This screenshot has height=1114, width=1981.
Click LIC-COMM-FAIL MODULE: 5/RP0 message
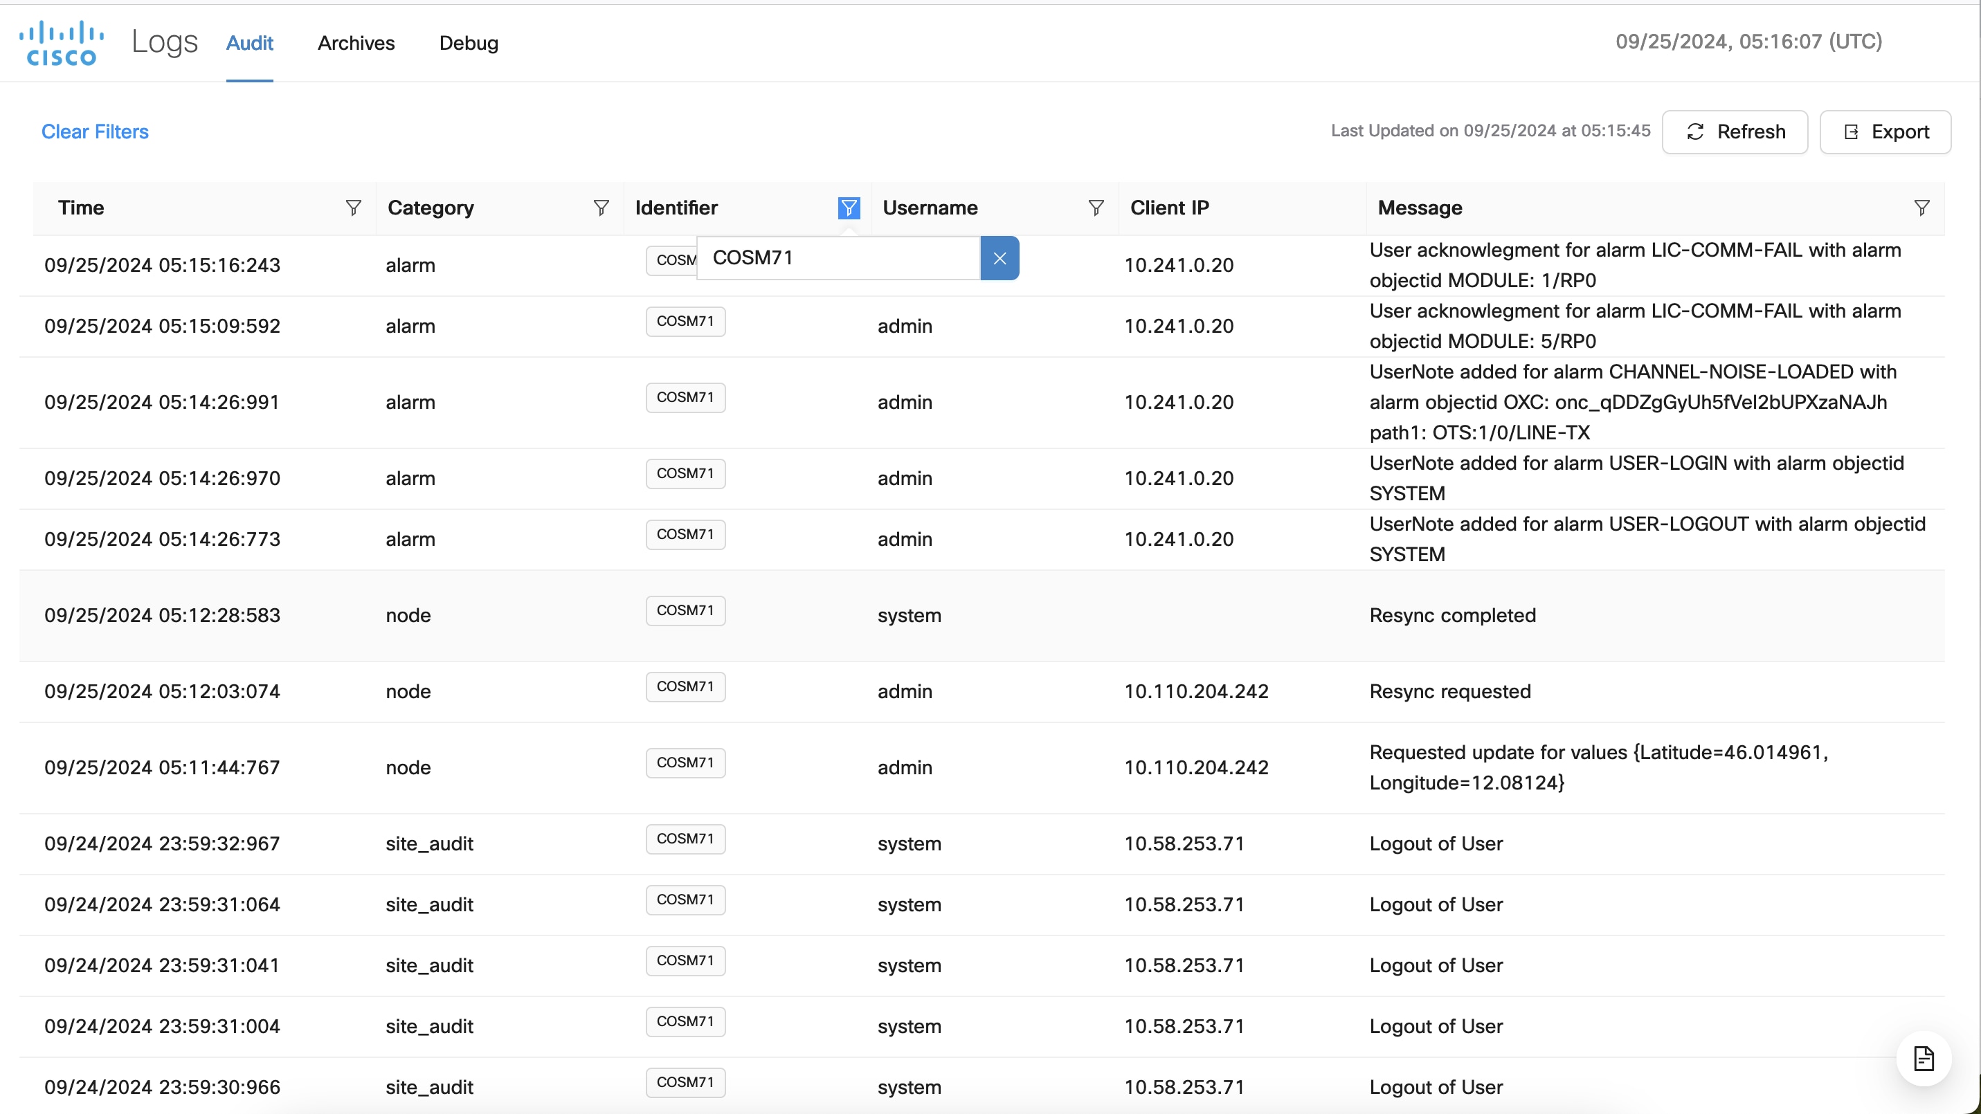tap(1635, 326)
